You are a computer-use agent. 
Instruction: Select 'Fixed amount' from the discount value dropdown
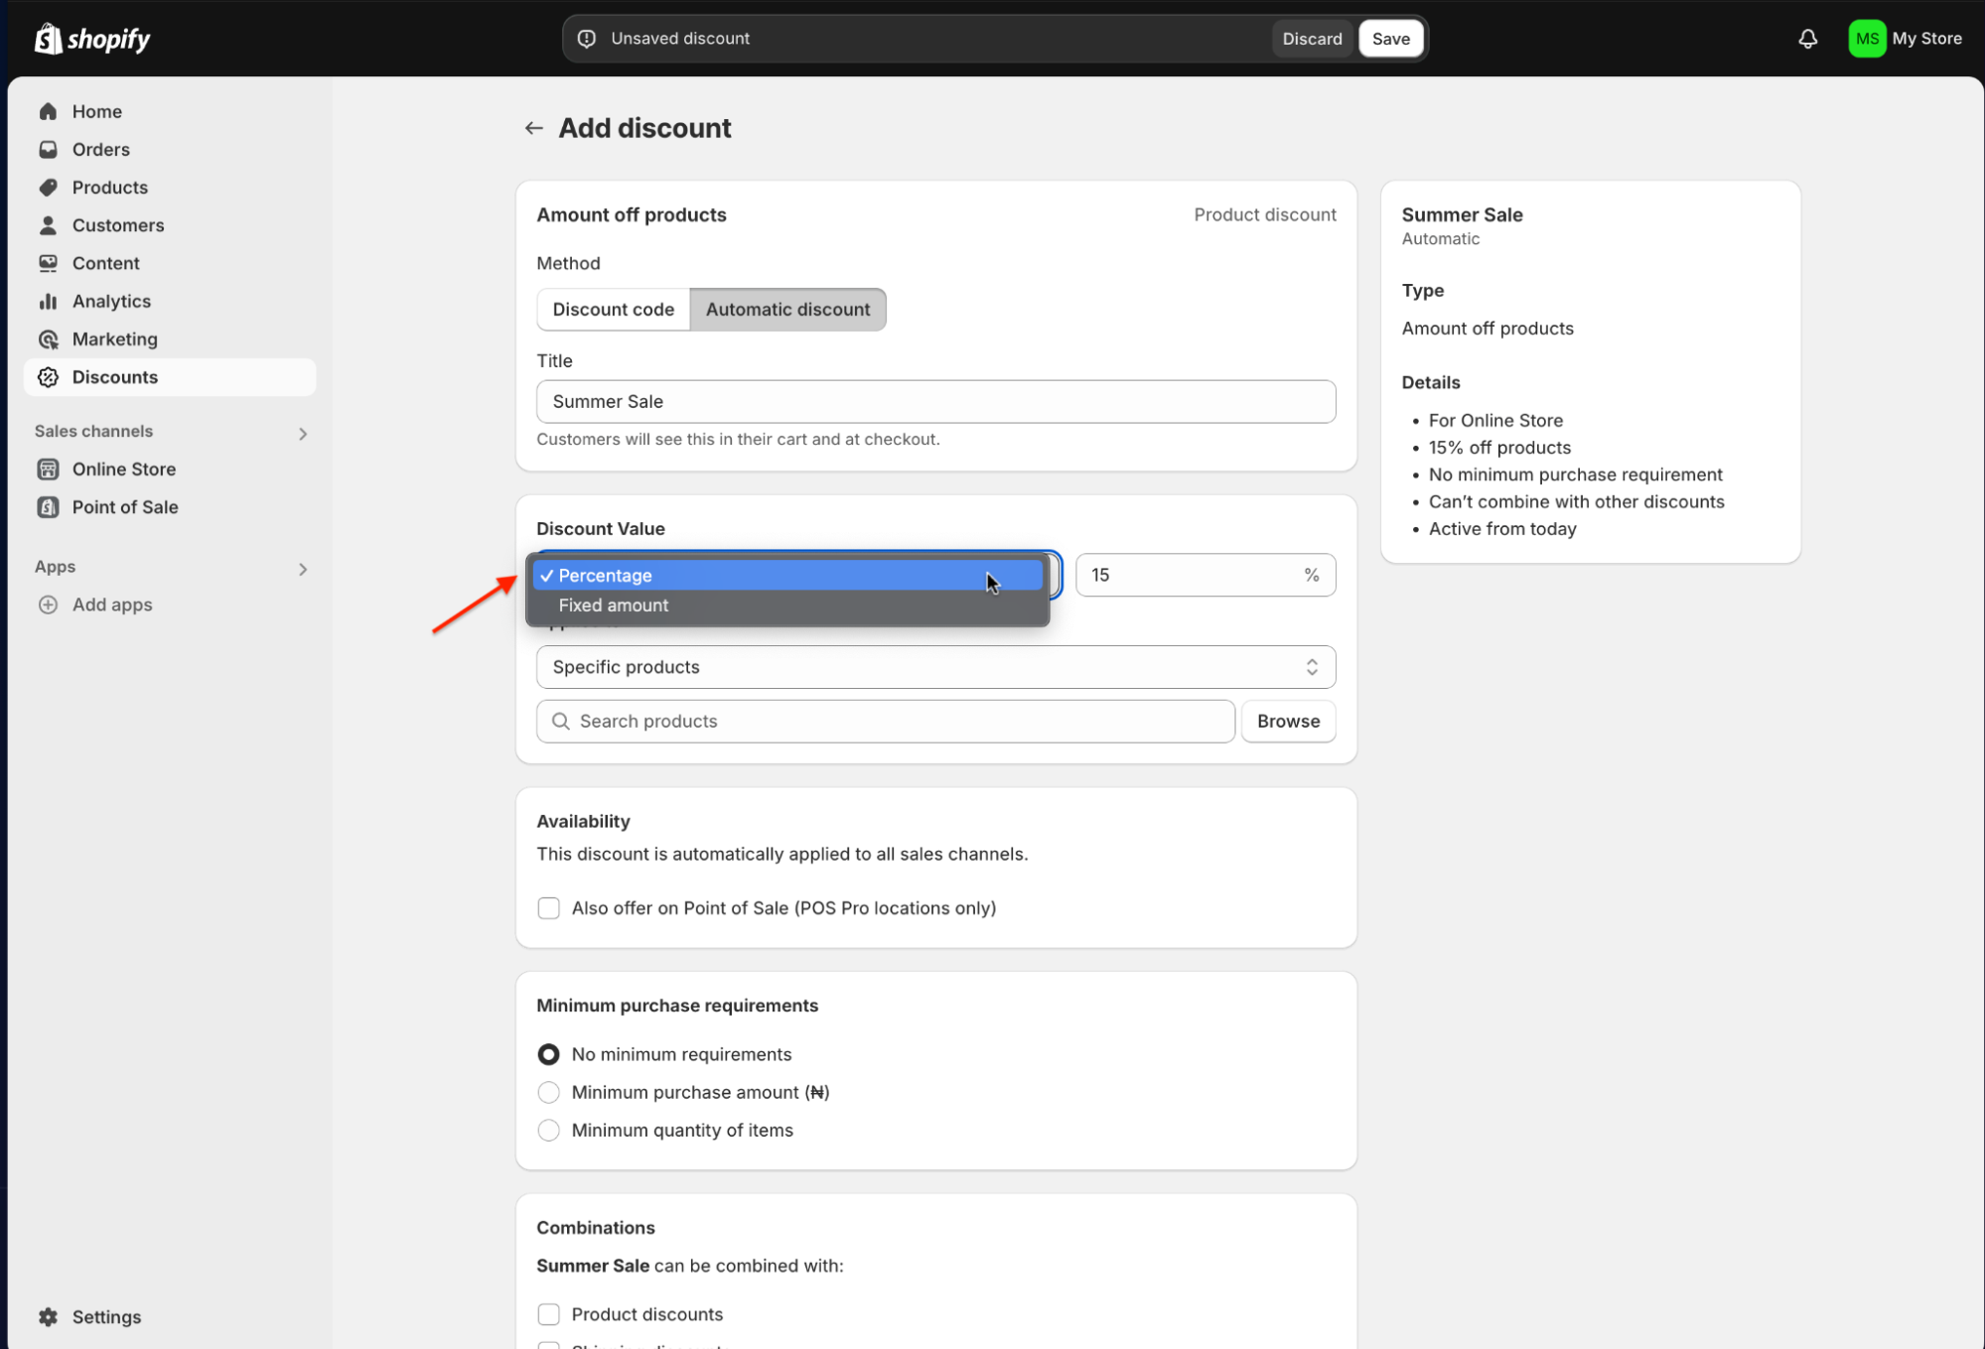click(x=613, y=605)
